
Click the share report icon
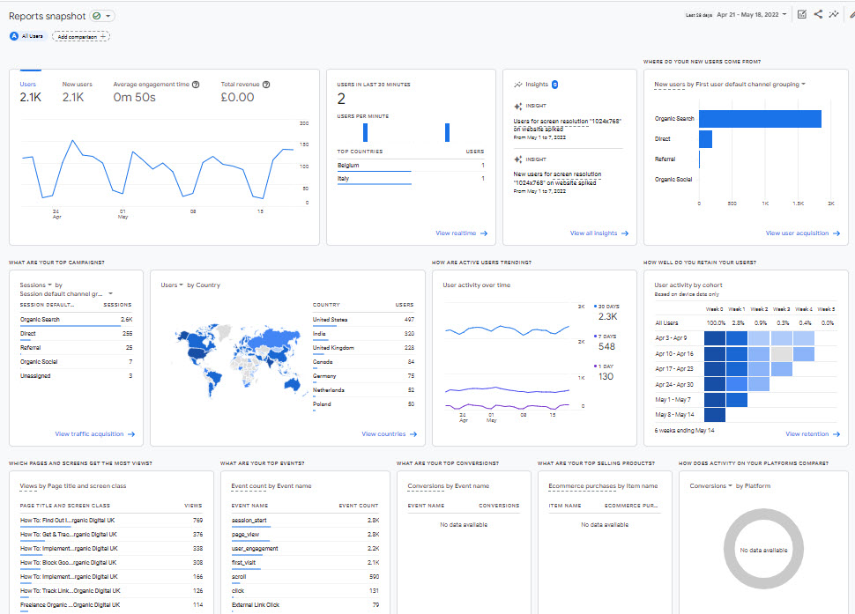818,14
